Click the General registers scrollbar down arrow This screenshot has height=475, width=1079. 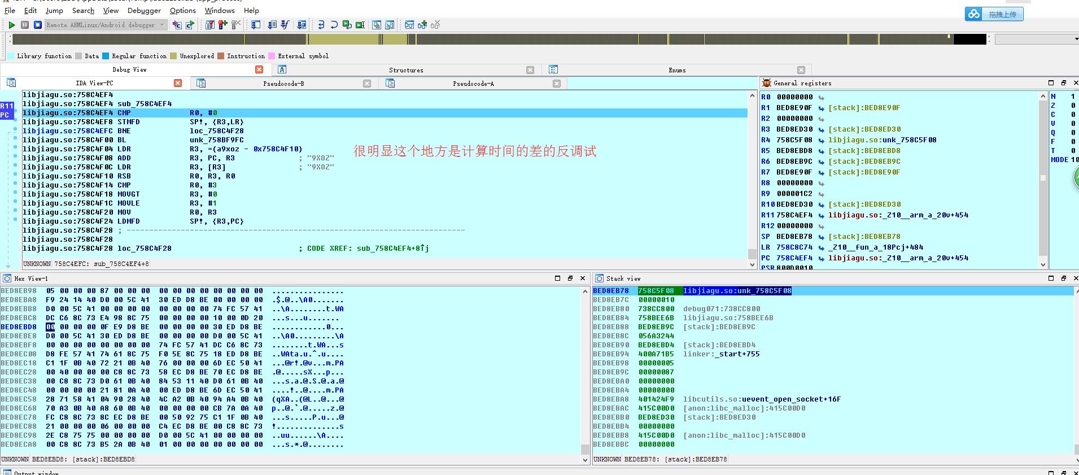pyautogui.click(x=1043, y=264)
